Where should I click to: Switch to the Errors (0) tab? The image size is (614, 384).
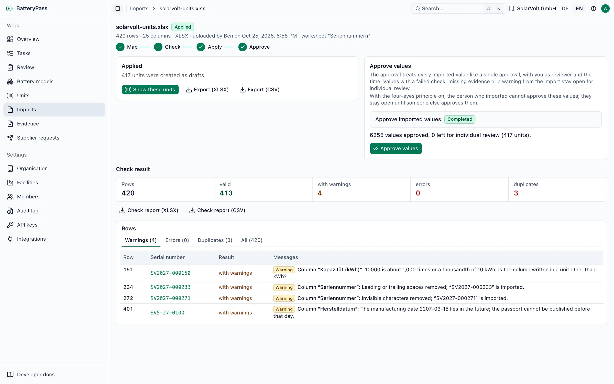[x=177, y=240]
